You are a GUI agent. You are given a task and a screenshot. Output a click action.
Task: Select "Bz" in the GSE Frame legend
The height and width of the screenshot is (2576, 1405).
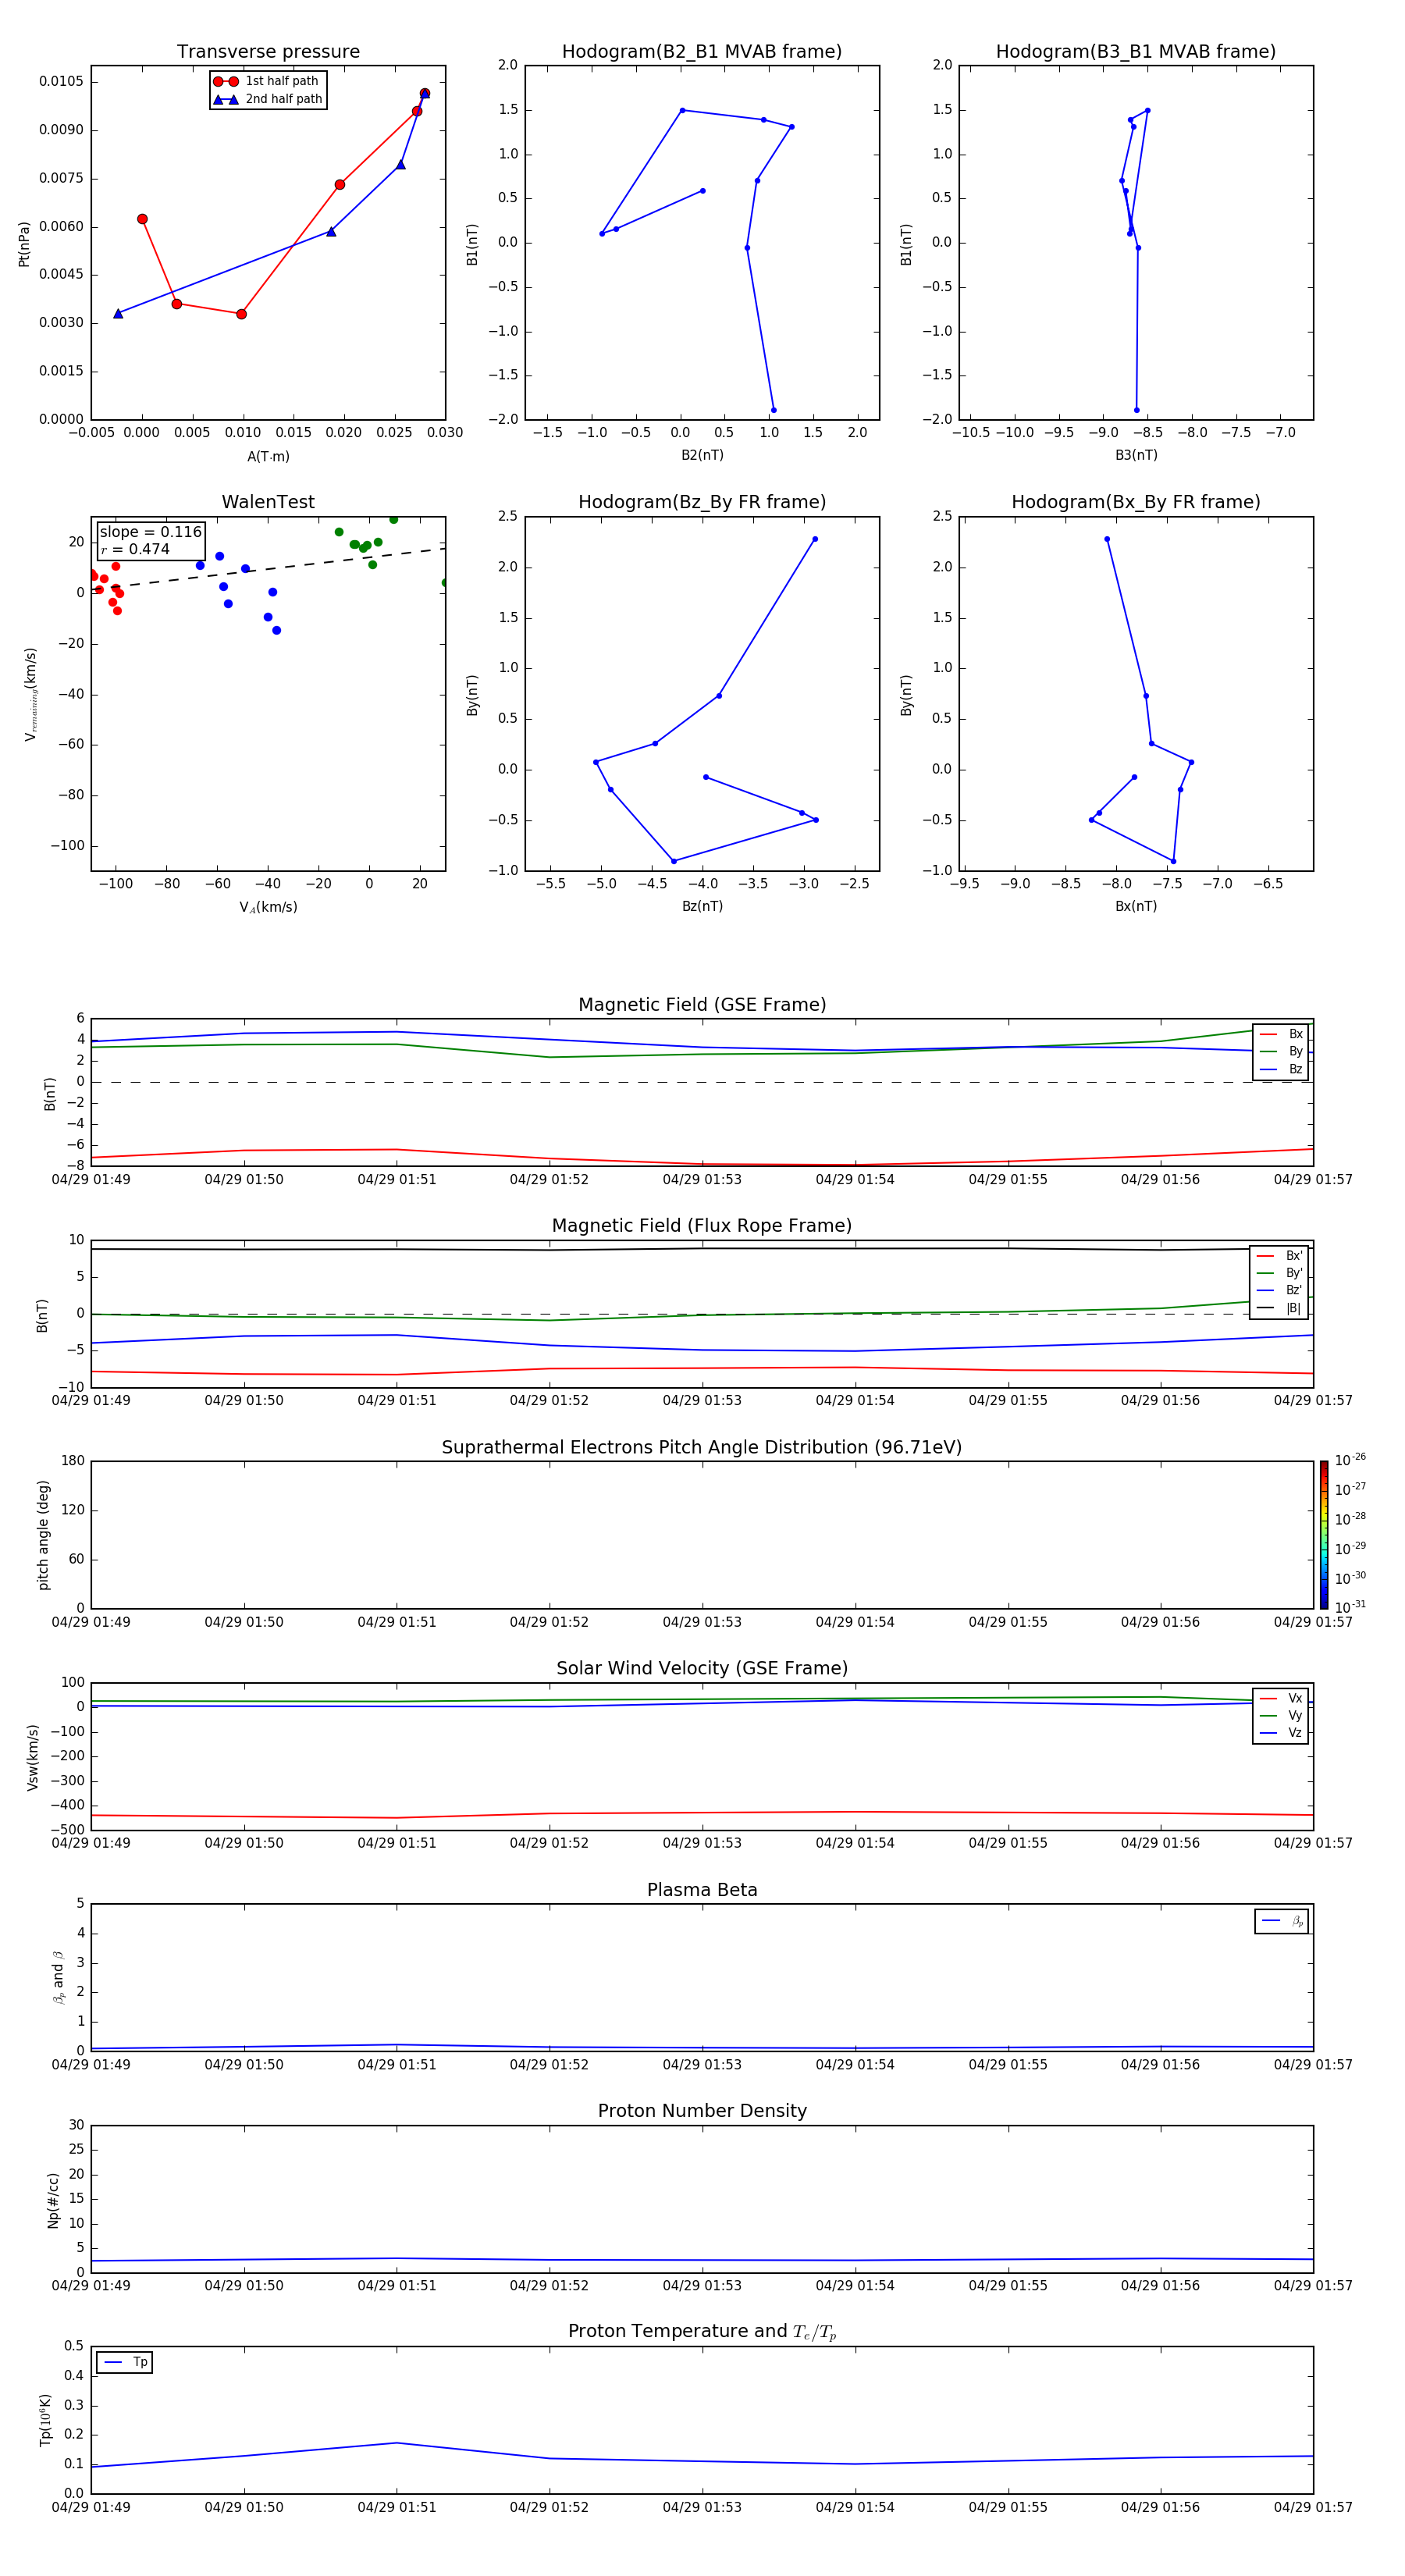[1281, 1069]
